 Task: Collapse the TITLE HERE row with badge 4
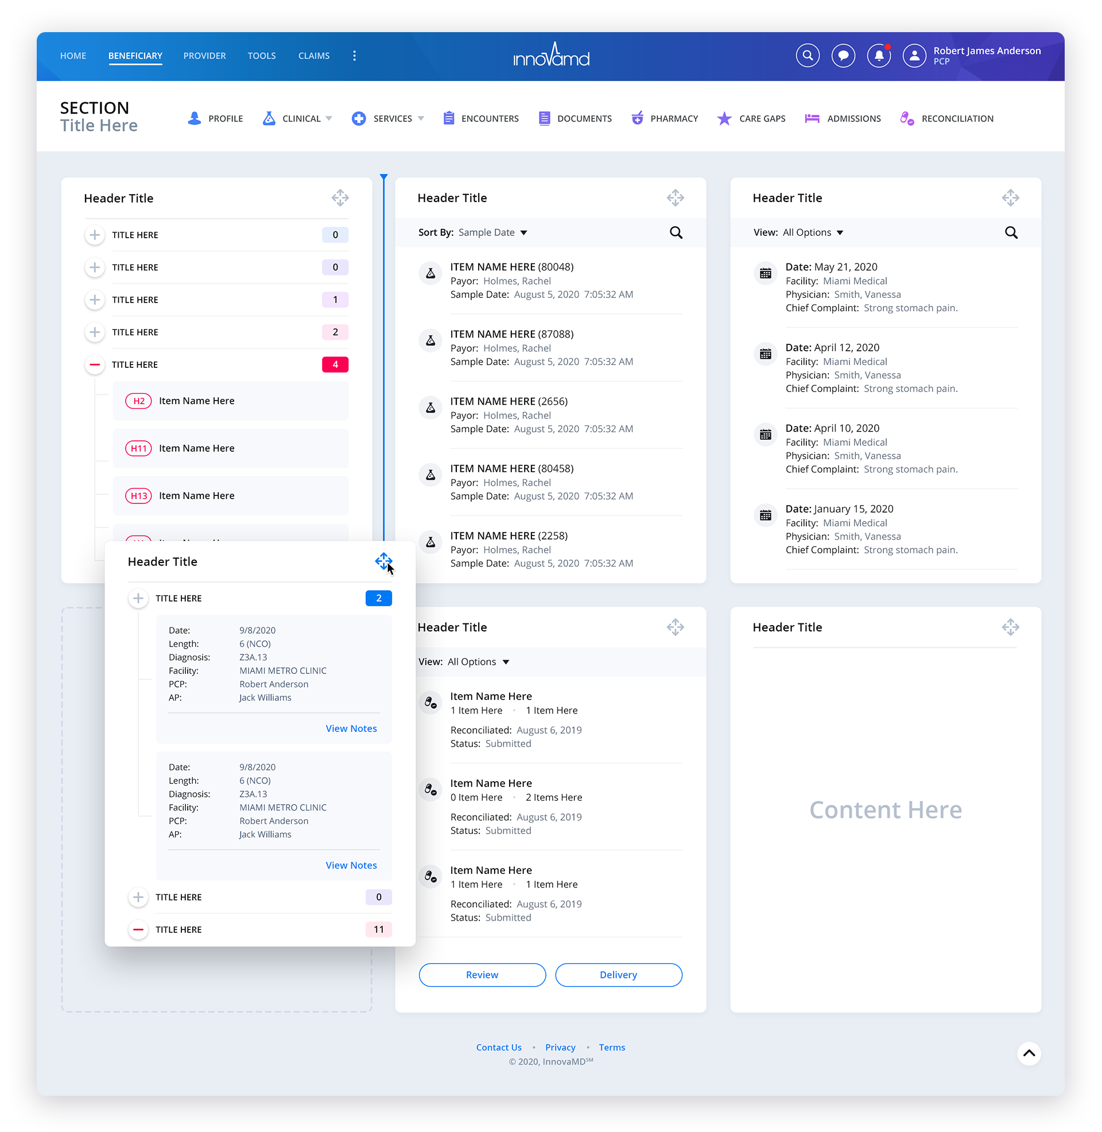95,365
